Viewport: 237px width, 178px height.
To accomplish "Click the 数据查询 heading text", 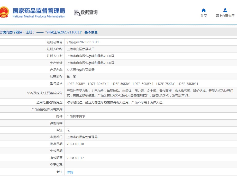I will tap(89, 12).
